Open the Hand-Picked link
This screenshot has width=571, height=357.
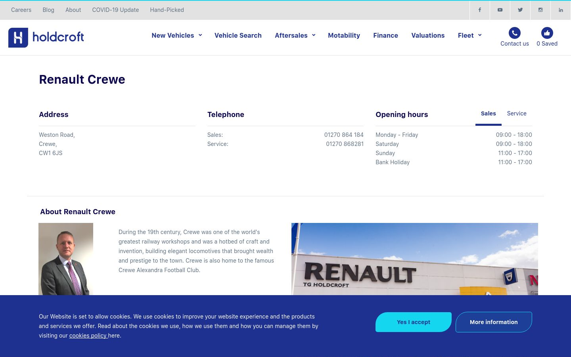(x=167, y=10)
